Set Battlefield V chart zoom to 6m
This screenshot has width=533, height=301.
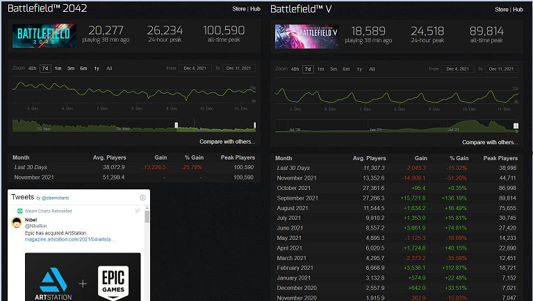coord(346,69)
